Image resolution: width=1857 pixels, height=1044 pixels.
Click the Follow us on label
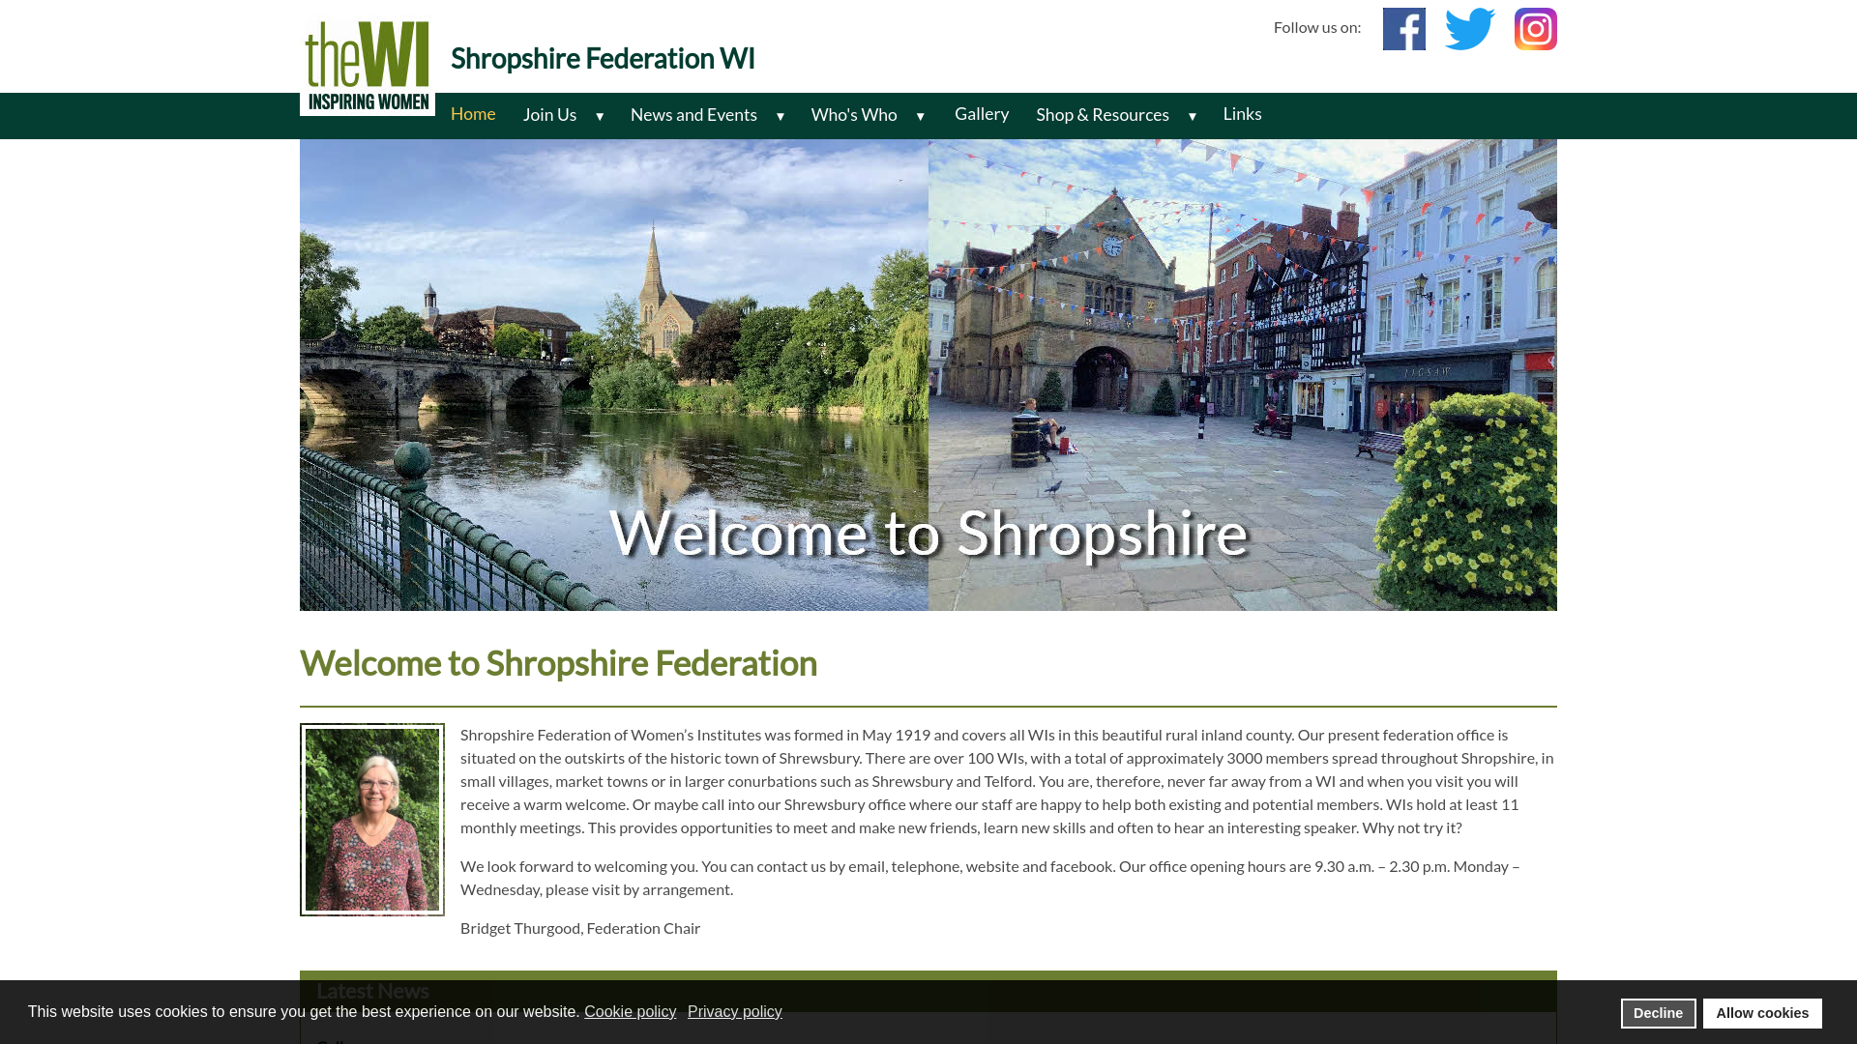(x=1317, y=27)
